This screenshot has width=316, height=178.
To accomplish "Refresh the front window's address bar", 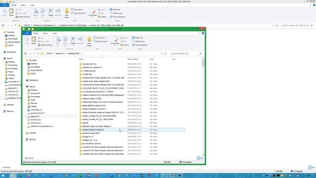I will point(165,53).
